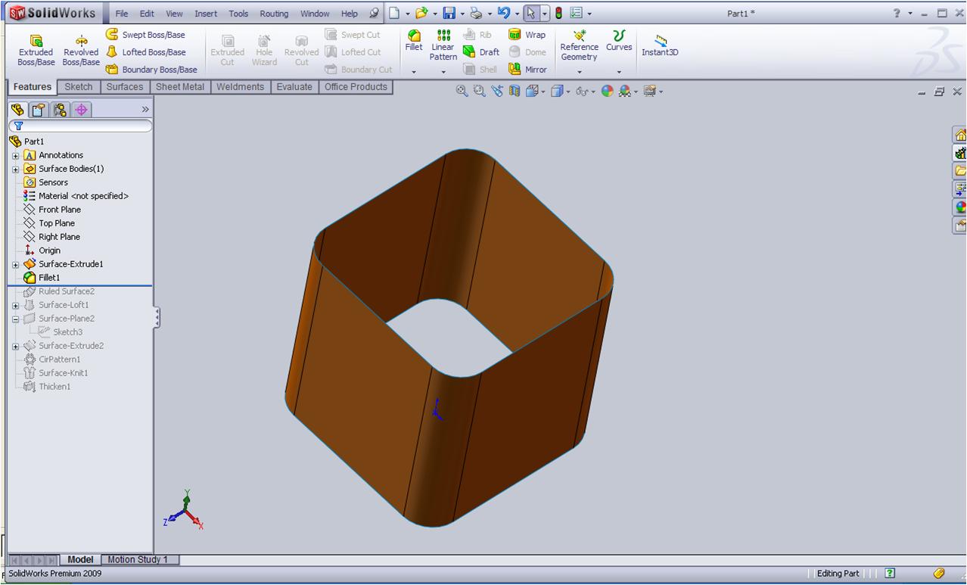
Task: Click the Open file icon
Action: (421, 13)
